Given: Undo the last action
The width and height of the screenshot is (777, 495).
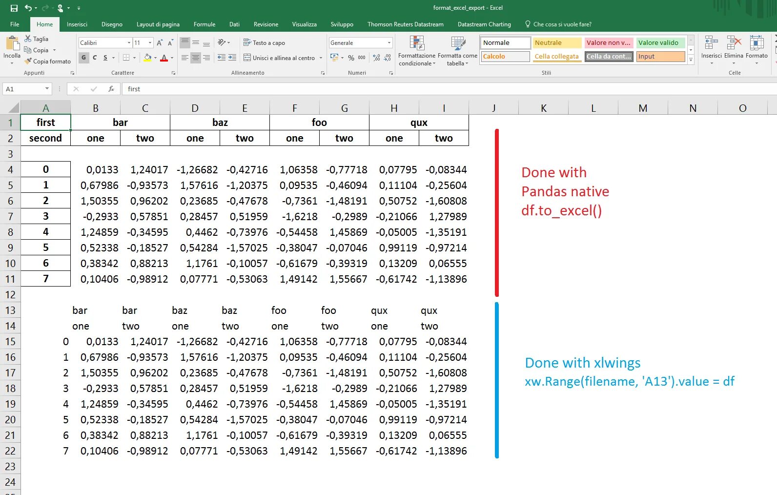Looking at the screenshot, I should pos(28,8).
